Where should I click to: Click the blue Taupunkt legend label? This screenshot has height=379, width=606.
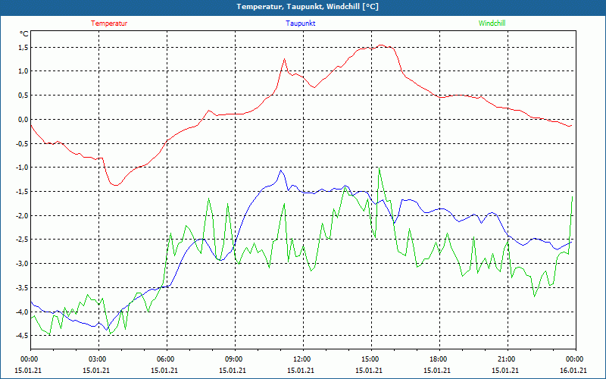(x=300, y=23)
